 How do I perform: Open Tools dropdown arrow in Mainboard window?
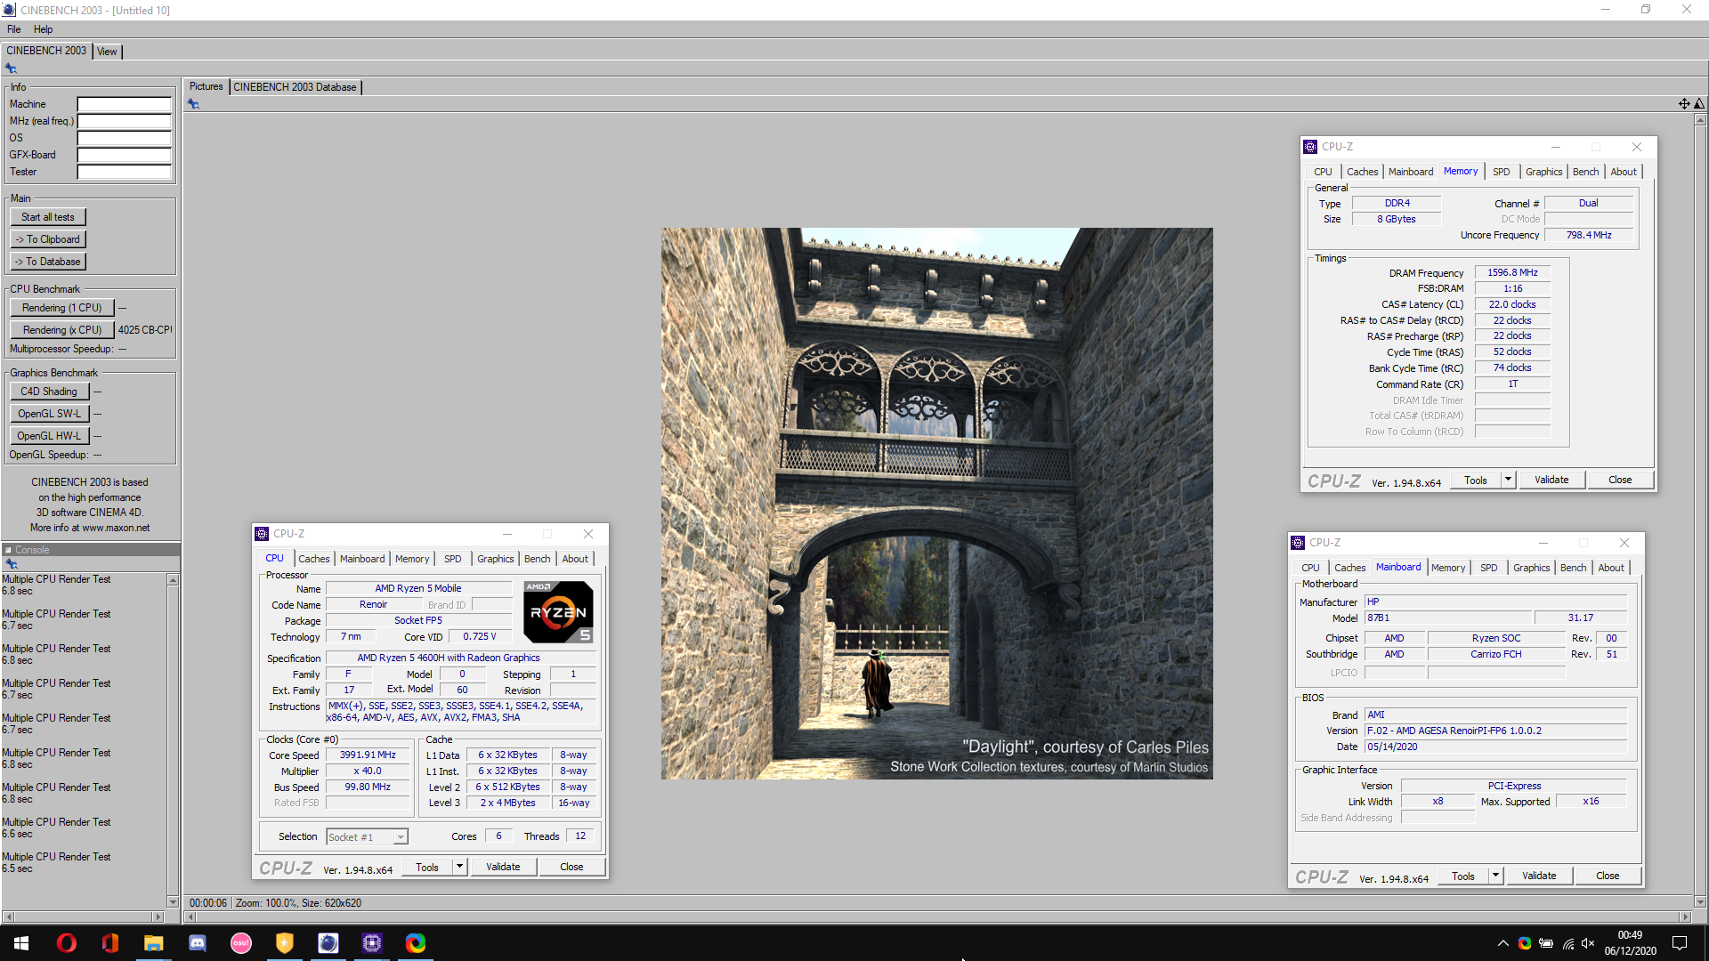coord(1495,876)
